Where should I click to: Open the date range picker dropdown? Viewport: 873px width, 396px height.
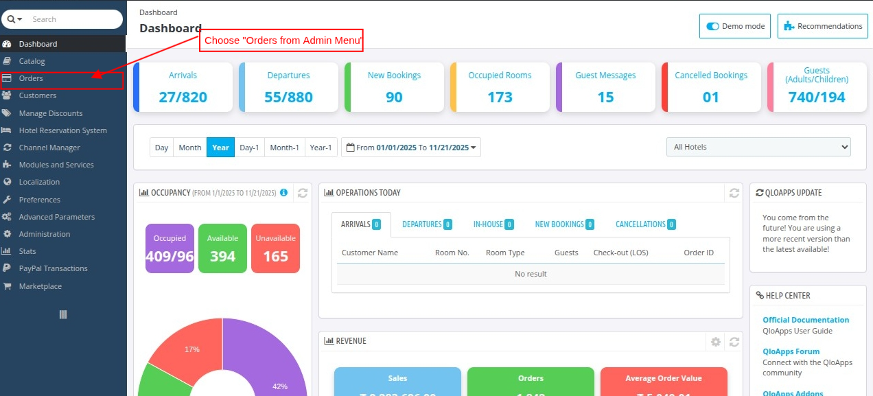411,148
